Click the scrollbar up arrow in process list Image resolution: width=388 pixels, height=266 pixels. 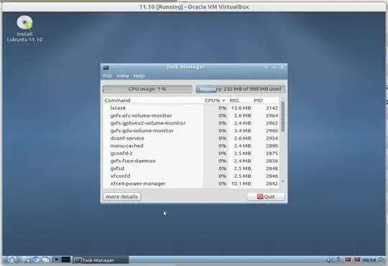pyautogui.click(x=283, y=99)
